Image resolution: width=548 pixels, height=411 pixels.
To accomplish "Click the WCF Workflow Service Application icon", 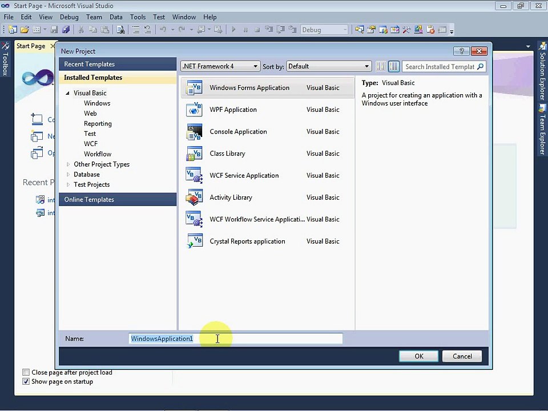I will pyautogui.click(x=194, y=219).
